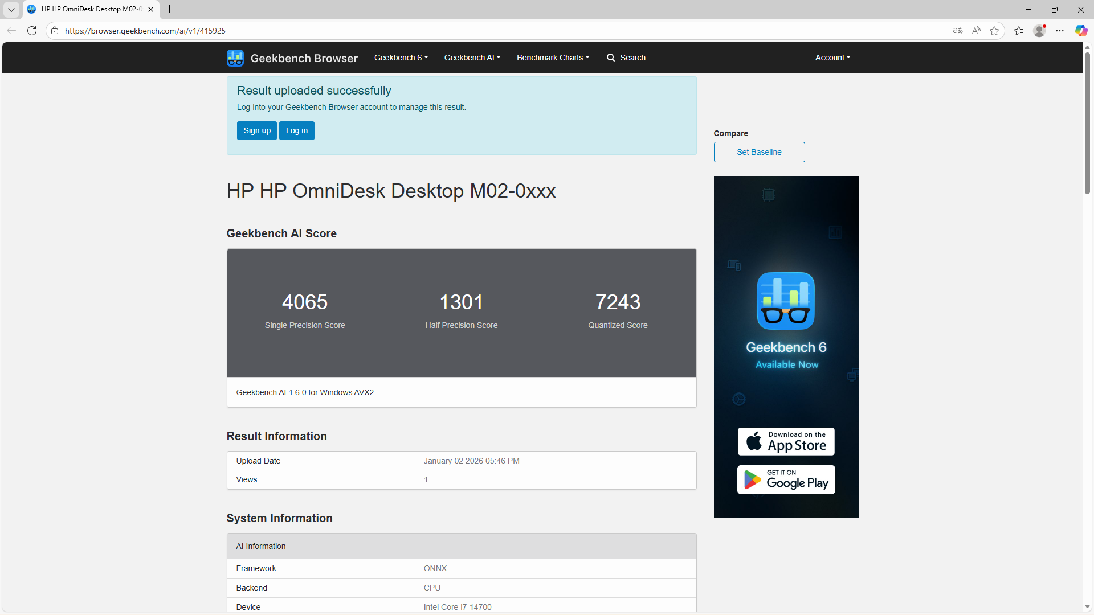This screenshot has height=615, width=1094.
Task: Click the Download on the App Store badge
Action: 786,441
